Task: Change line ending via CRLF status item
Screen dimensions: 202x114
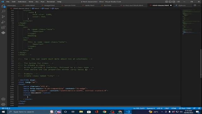Action: pyautogui.click(x=167, y=108)
